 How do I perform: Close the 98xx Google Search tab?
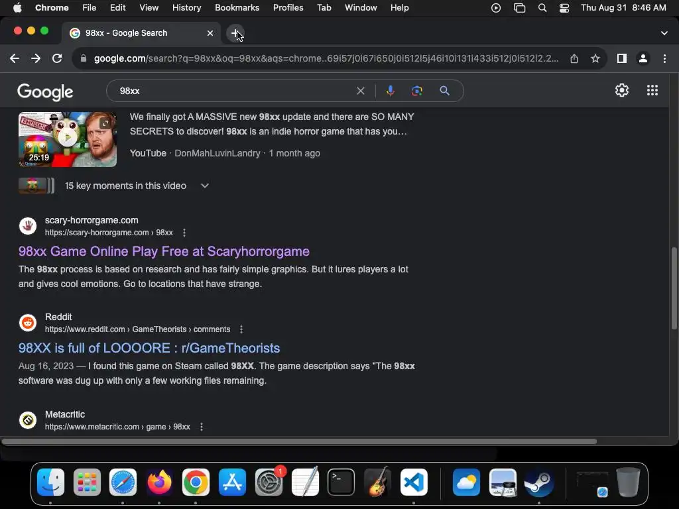210,33
